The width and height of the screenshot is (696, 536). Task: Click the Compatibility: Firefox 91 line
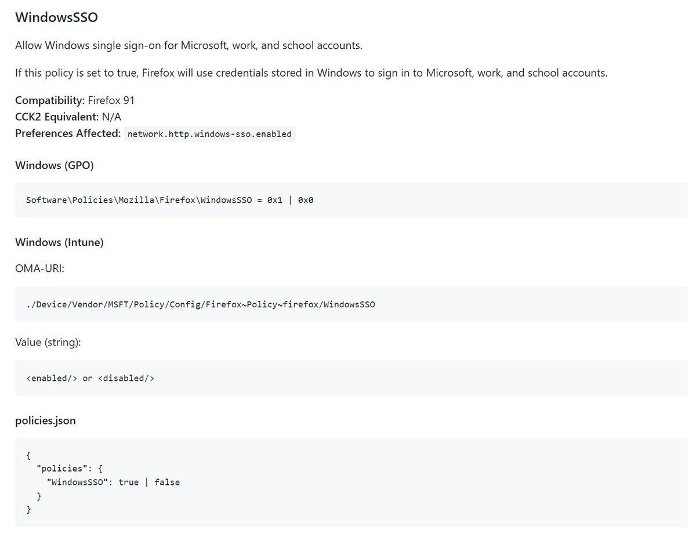pos(75,100)
